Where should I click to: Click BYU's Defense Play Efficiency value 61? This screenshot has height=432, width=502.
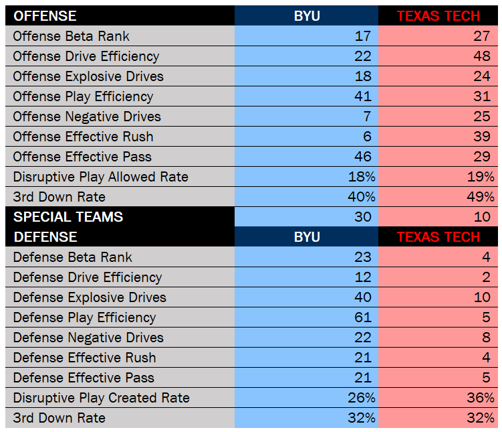click(x=362, y=317)
